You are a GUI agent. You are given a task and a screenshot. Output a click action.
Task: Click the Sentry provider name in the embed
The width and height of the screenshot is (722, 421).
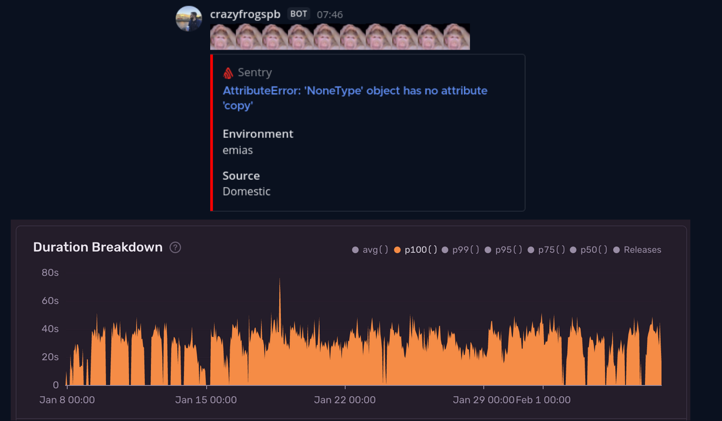tap(255, 72)
